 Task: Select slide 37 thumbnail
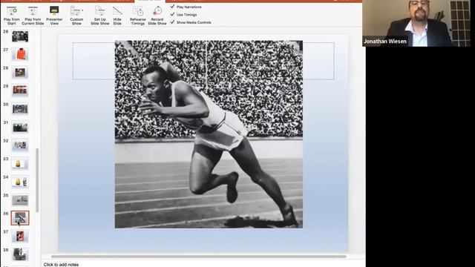(20, 236)
